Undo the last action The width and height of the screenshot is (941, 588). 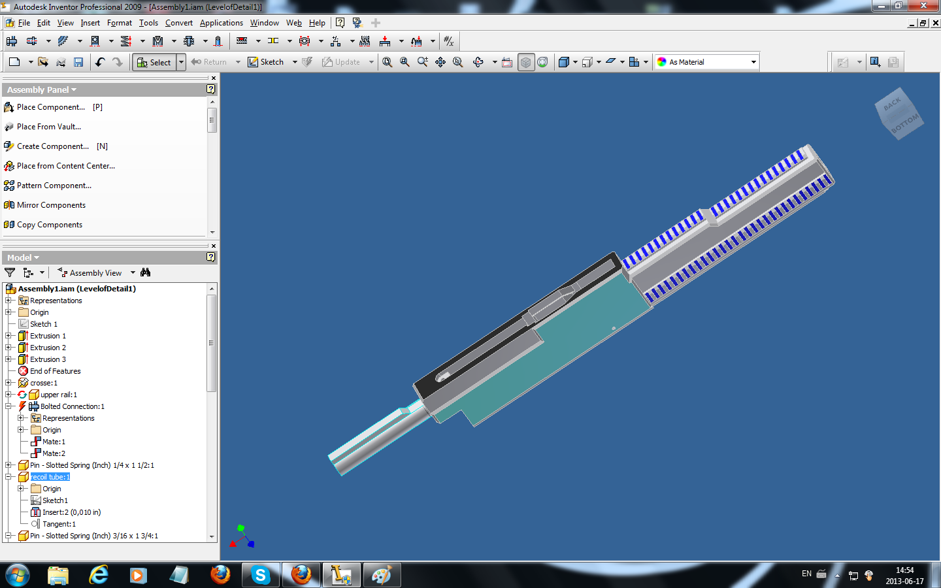[x=100, y=62]
